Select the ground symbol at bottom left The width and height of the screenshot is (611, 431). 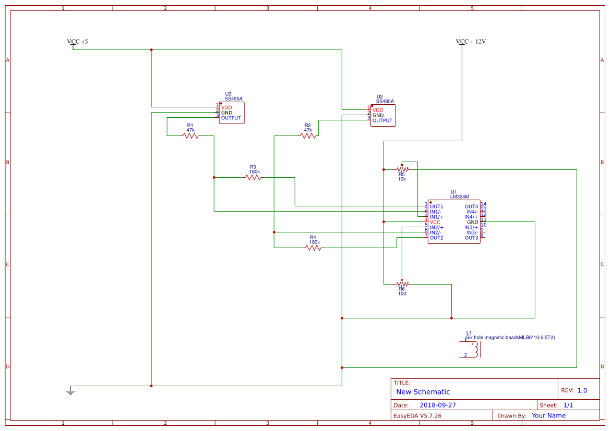pos(70,390)
